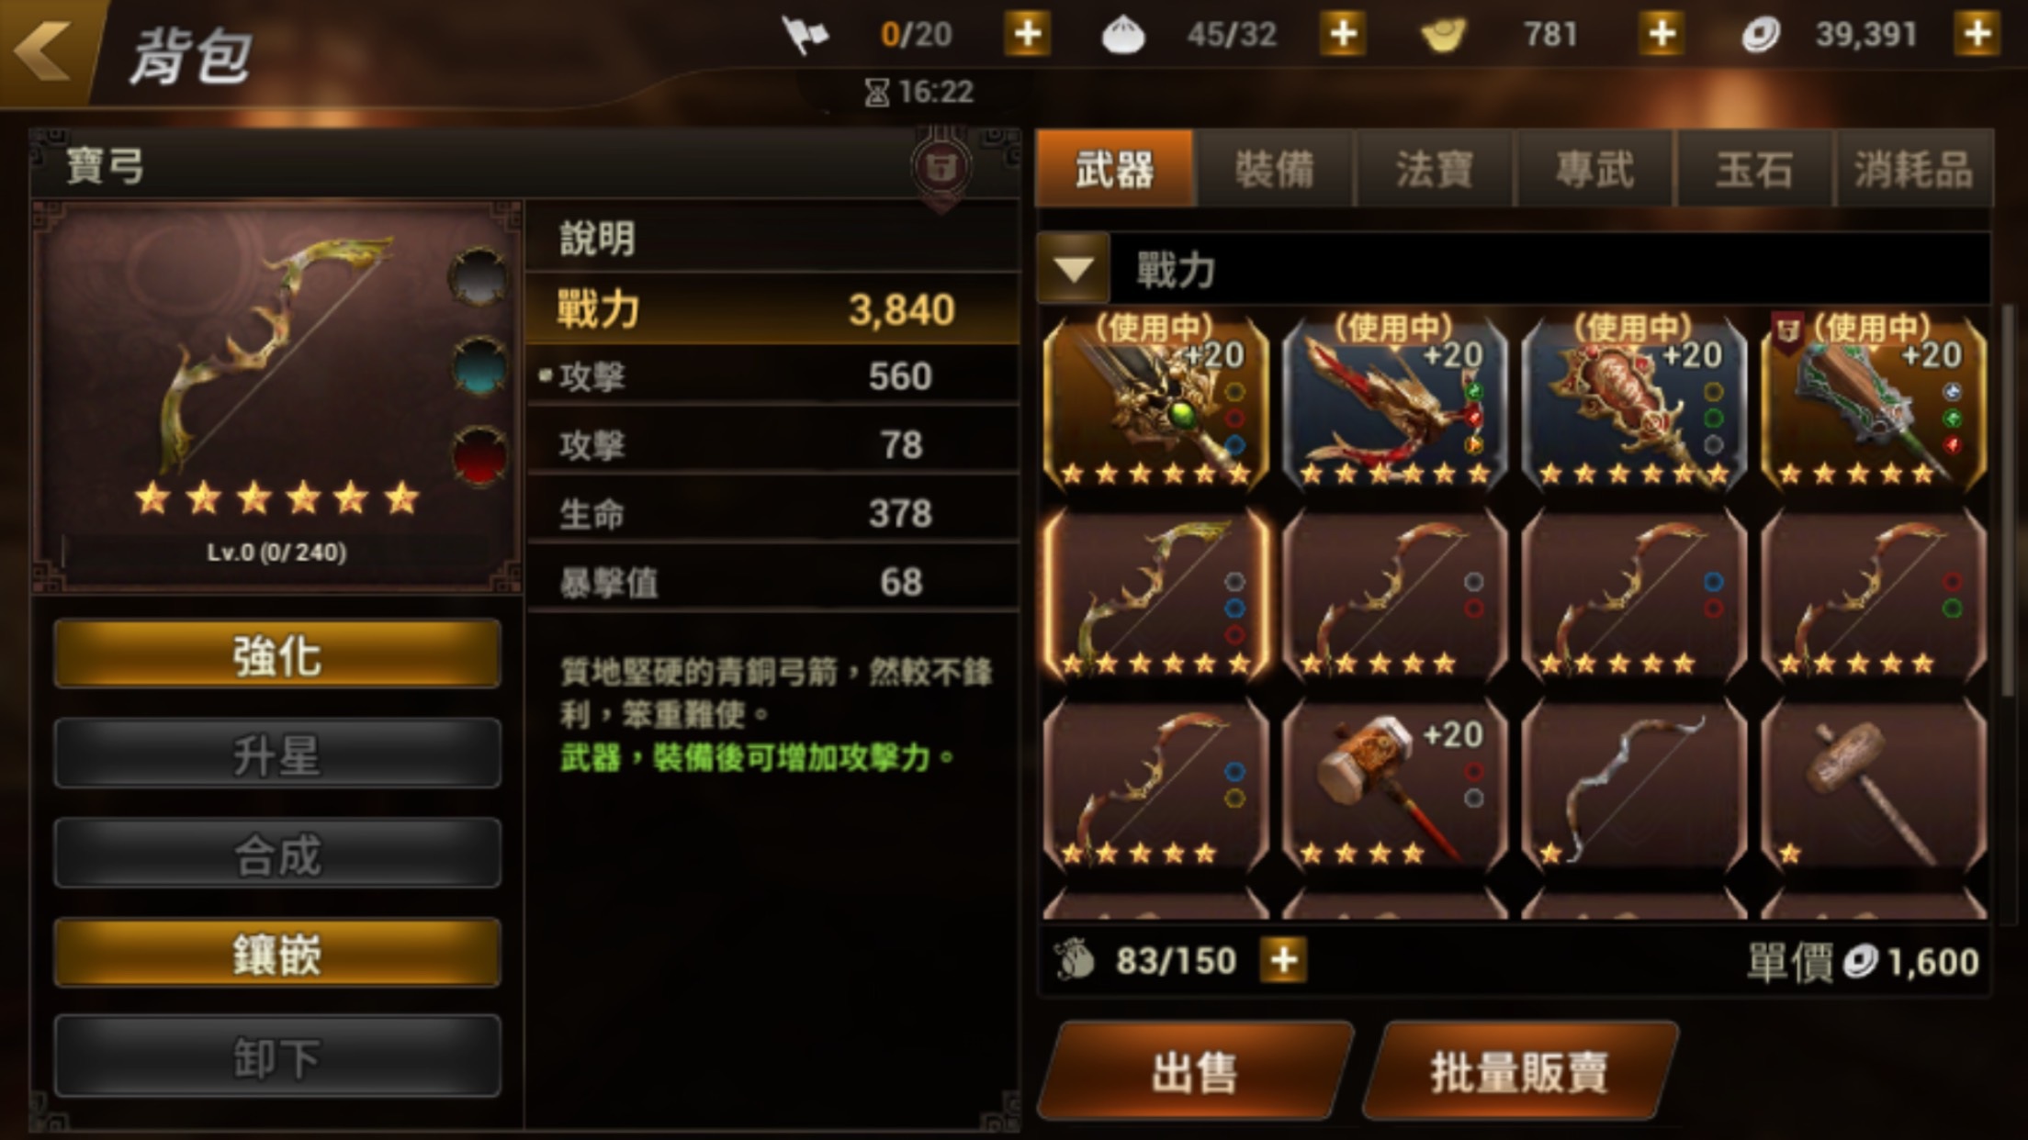
Task: Select the red gem socket
Action: (479, 455)
